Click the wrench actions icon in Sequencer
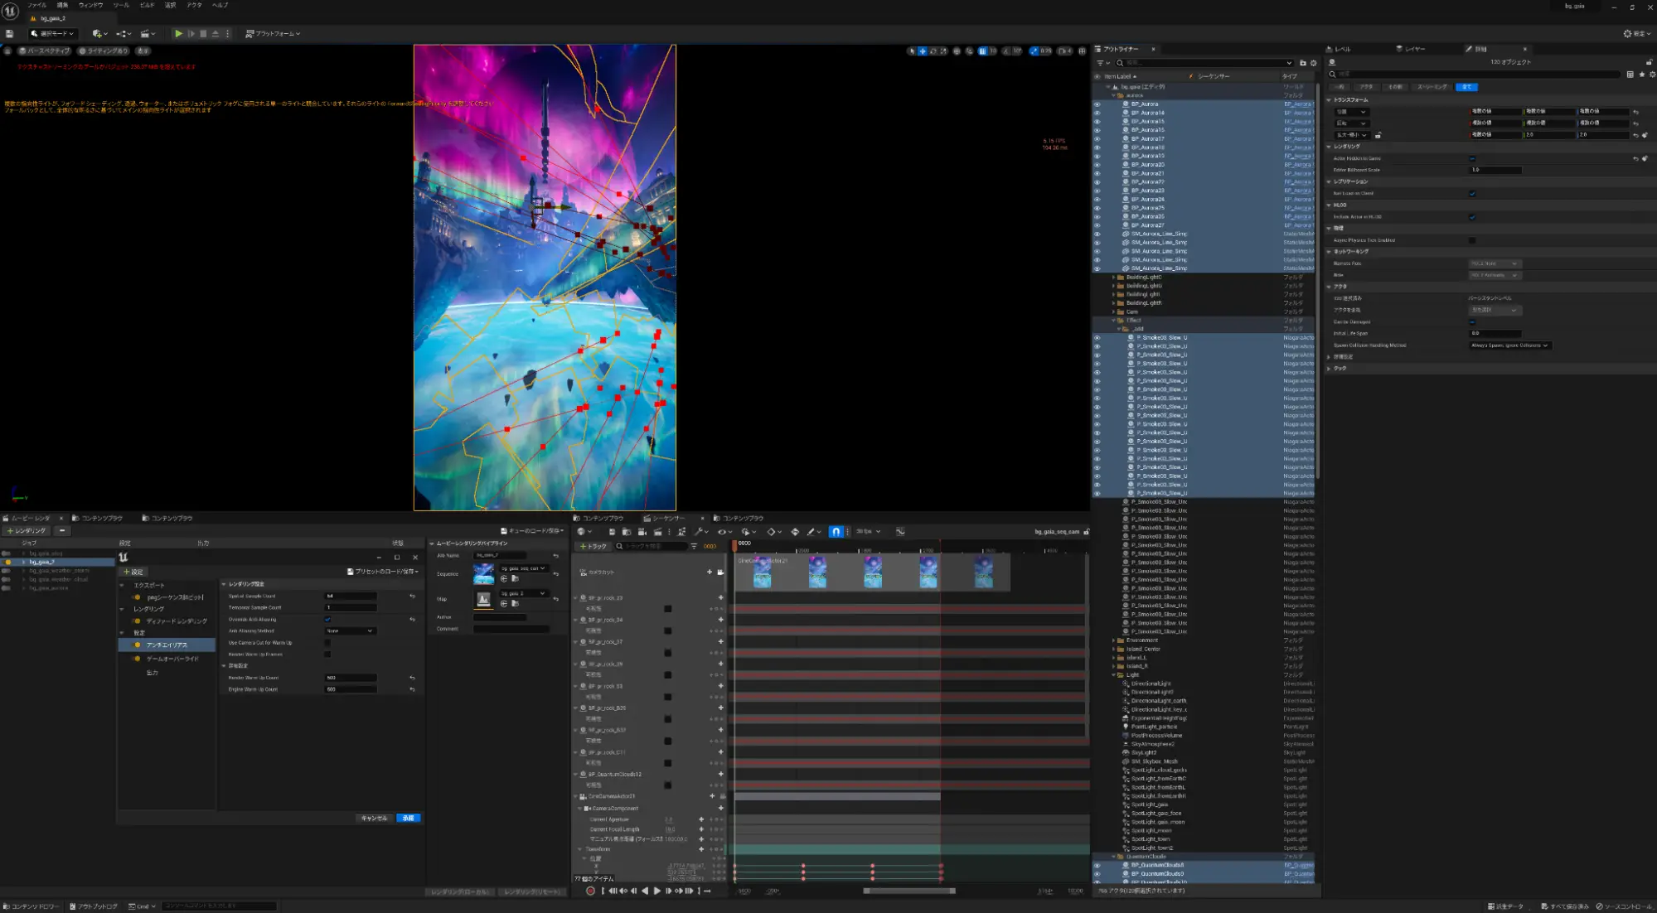Screen dimensions: 1657x913 coord(701,532)
